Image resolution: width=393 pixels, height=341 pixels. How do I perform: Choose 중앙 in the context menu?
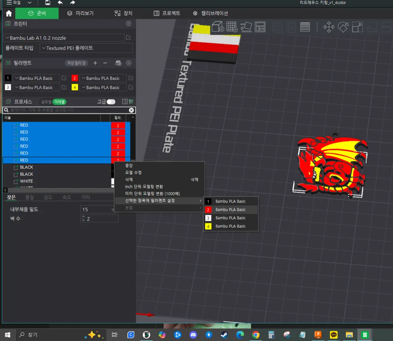point(160,166)
